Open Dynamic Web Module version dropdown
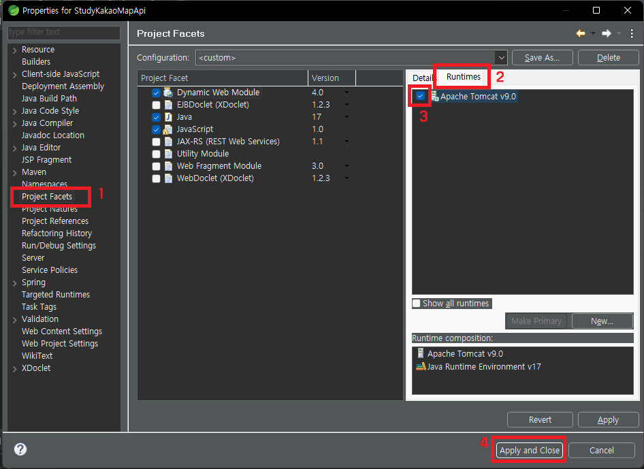Image resolution: width=644 pixels, height=469 pixels. click(x=347, y=93)
